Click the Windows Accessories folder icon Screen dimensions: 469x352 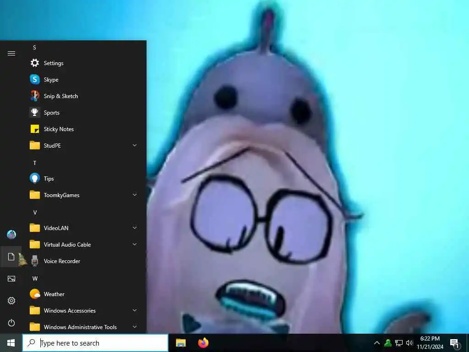click(35, 311)
